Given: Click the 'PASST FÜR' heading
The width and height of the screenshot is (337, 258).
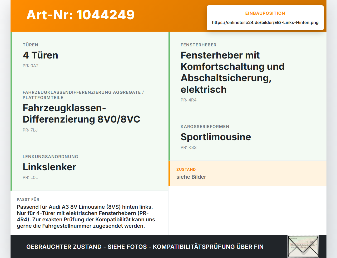Looking at the screenshot, I should click(28, 199).
